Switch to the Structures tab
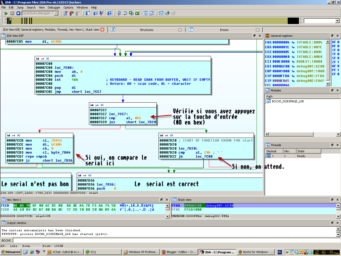Screen dimensions: 341x256 pos(147,30)
